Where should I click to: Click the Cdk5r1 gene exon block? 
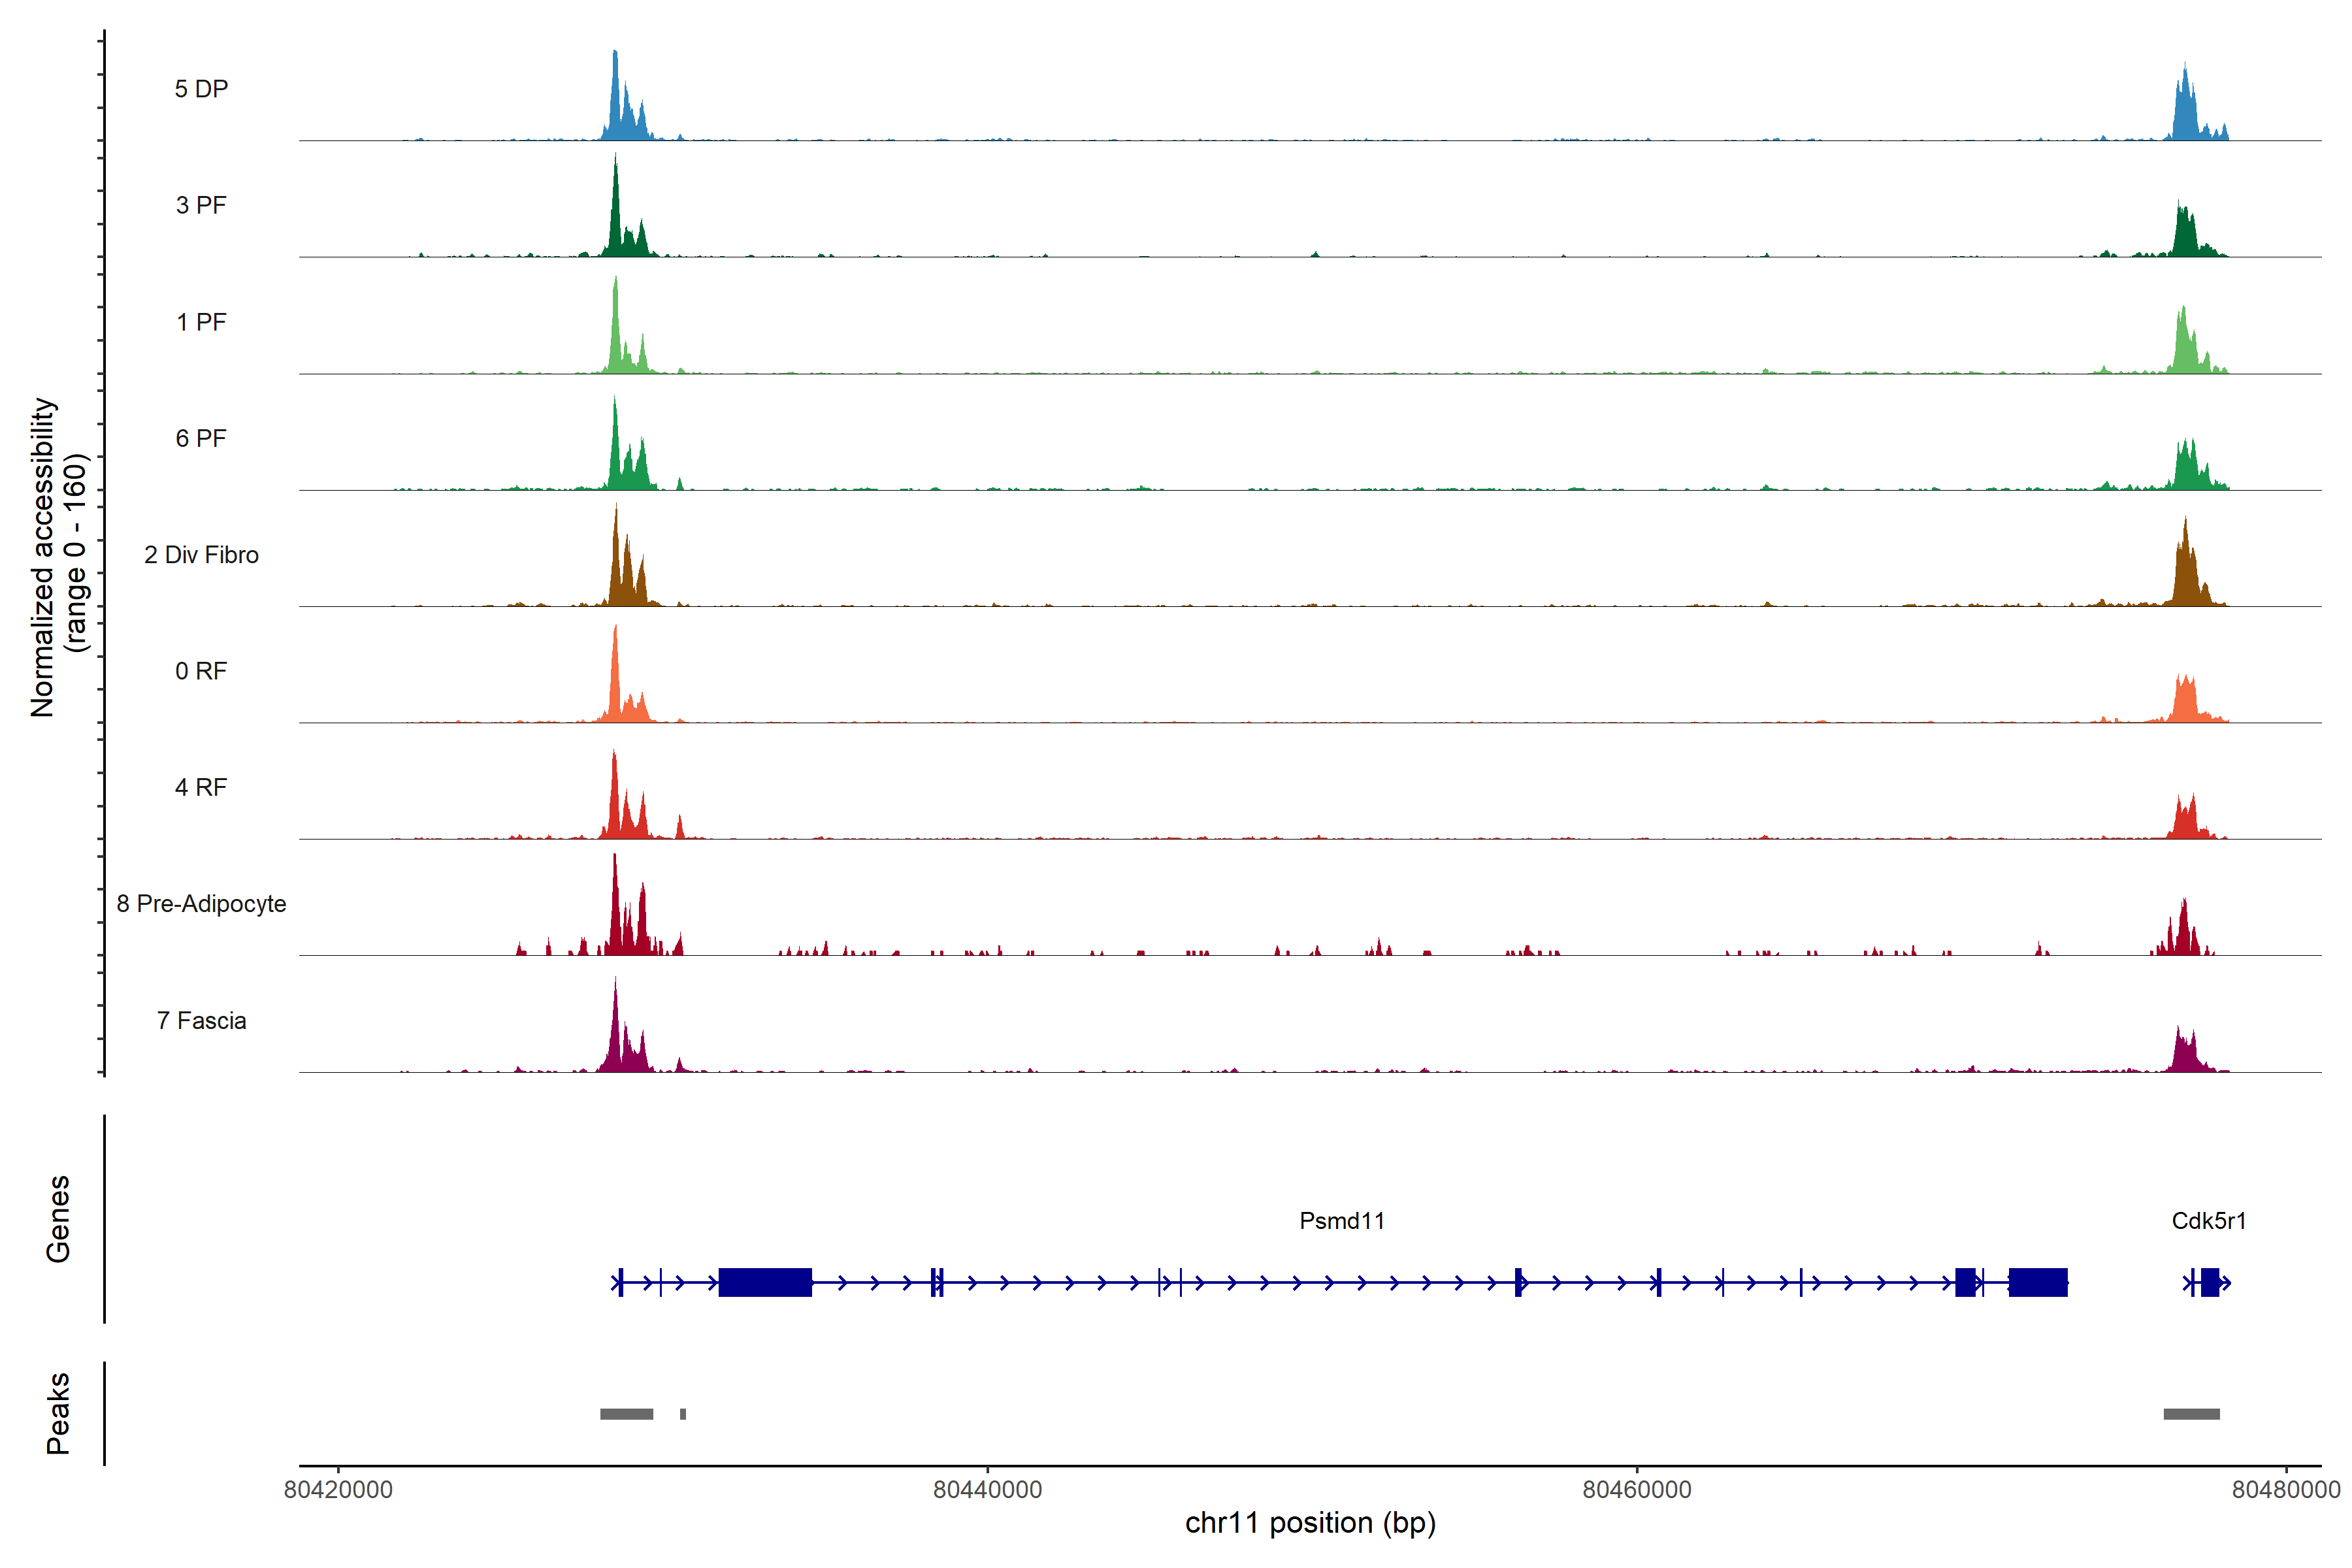[2210, 1282]
